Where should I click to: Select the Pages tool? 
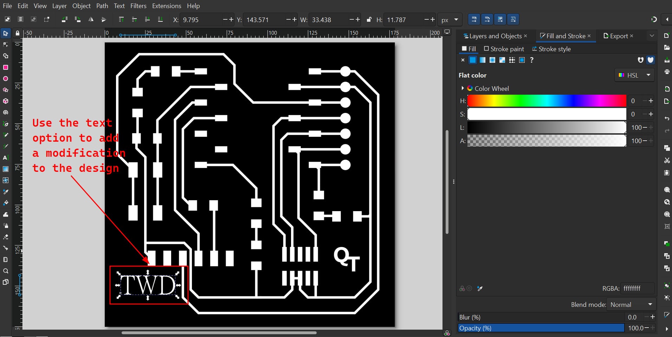(6, 282)
